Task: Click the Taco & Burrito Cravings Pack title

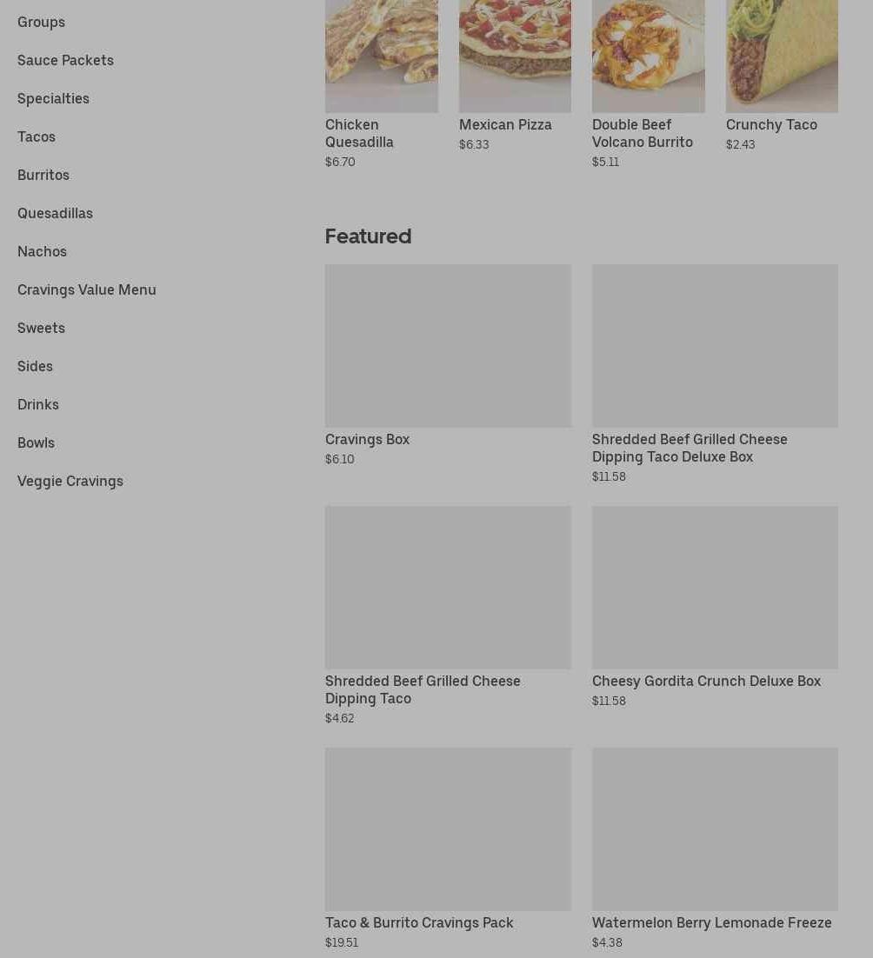Action: (x=419, y=922)
